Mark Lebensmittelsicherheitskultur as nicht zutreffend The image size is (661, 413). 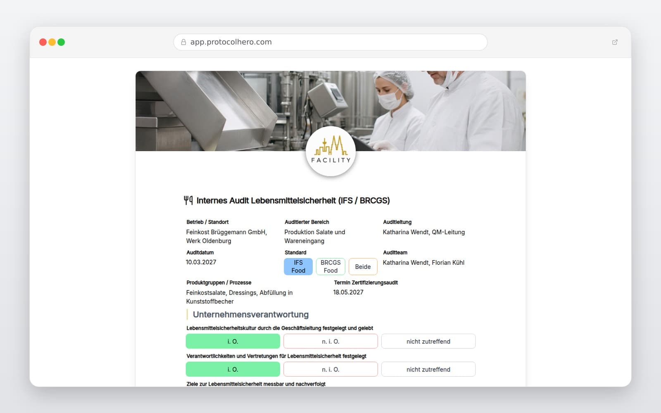[x=428, y=341]
